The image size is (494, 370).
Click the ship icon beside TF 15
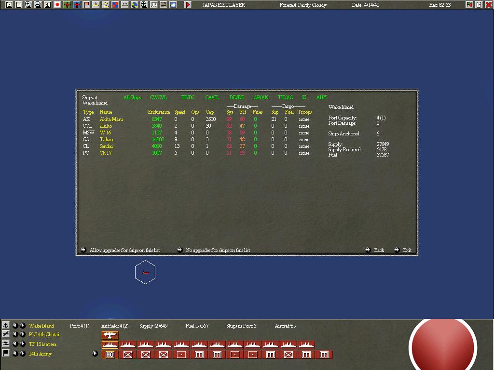[x=6, y=344]
